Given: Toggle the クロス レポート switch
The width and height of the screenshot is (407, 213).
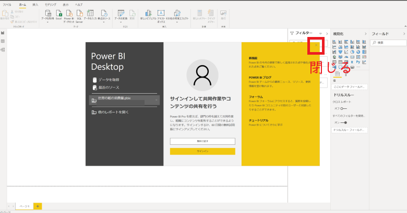Looking at the screenshot, I should point(343,108).
